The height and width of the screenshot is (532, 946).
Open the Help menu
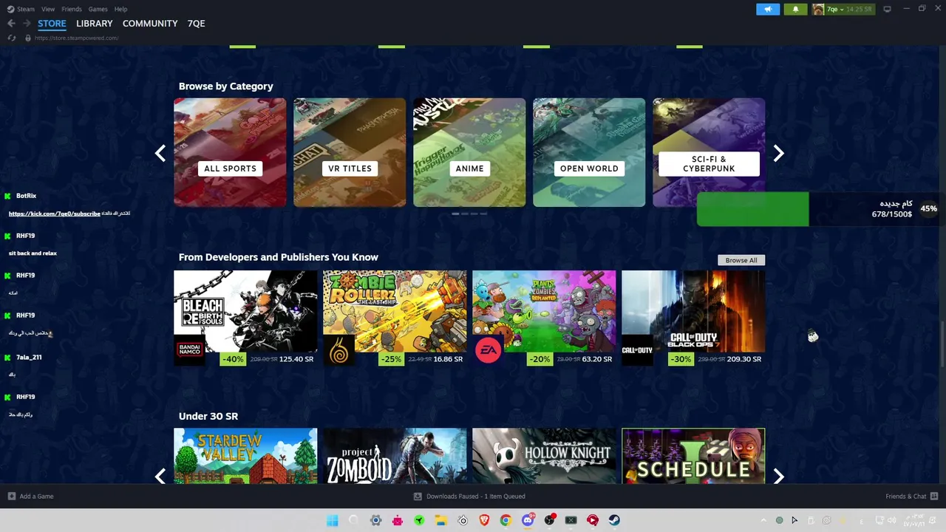click(120, 9)
